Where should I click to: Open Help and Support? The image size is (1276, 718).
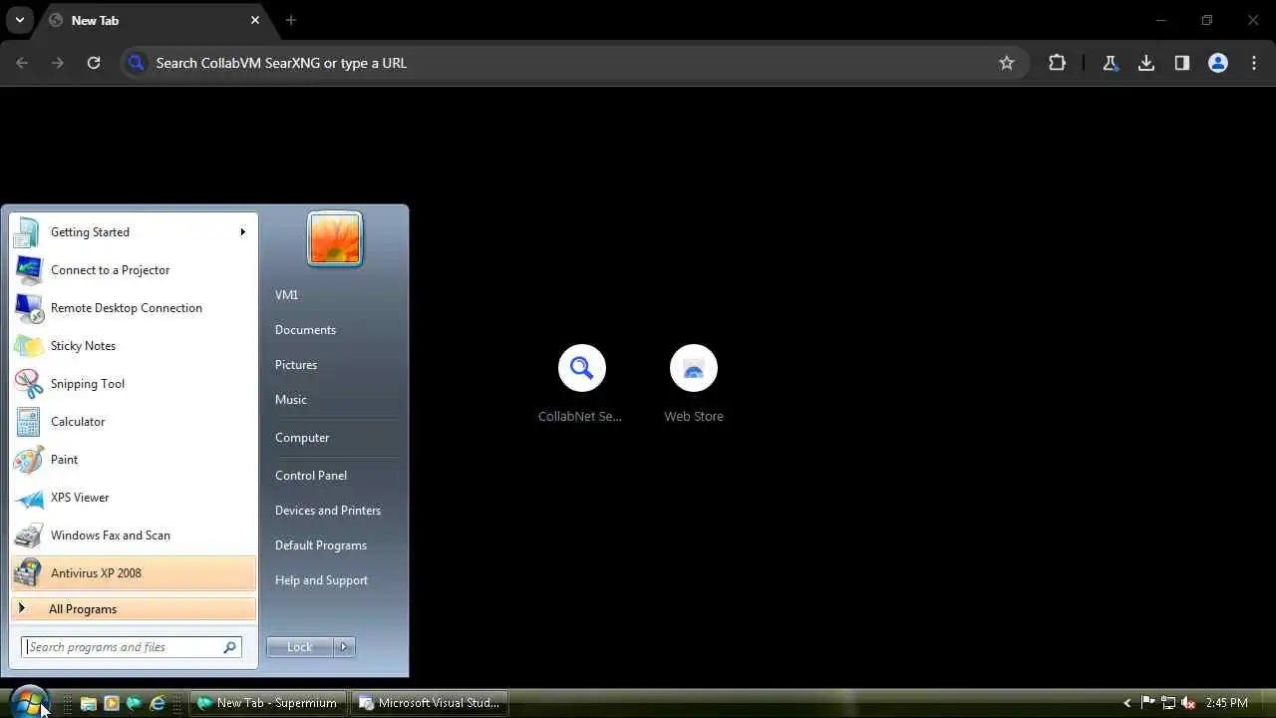[x=321, y=580]
